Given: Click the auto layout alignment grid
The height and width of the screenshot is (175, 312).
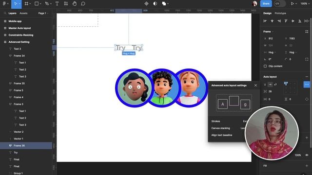Looking at the screenshot, I should [290, 88].
